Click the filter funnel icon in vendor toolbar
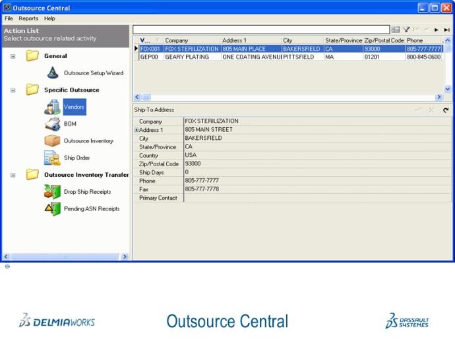Viewport: 455px width, 341px height. (x=406, y=30)
